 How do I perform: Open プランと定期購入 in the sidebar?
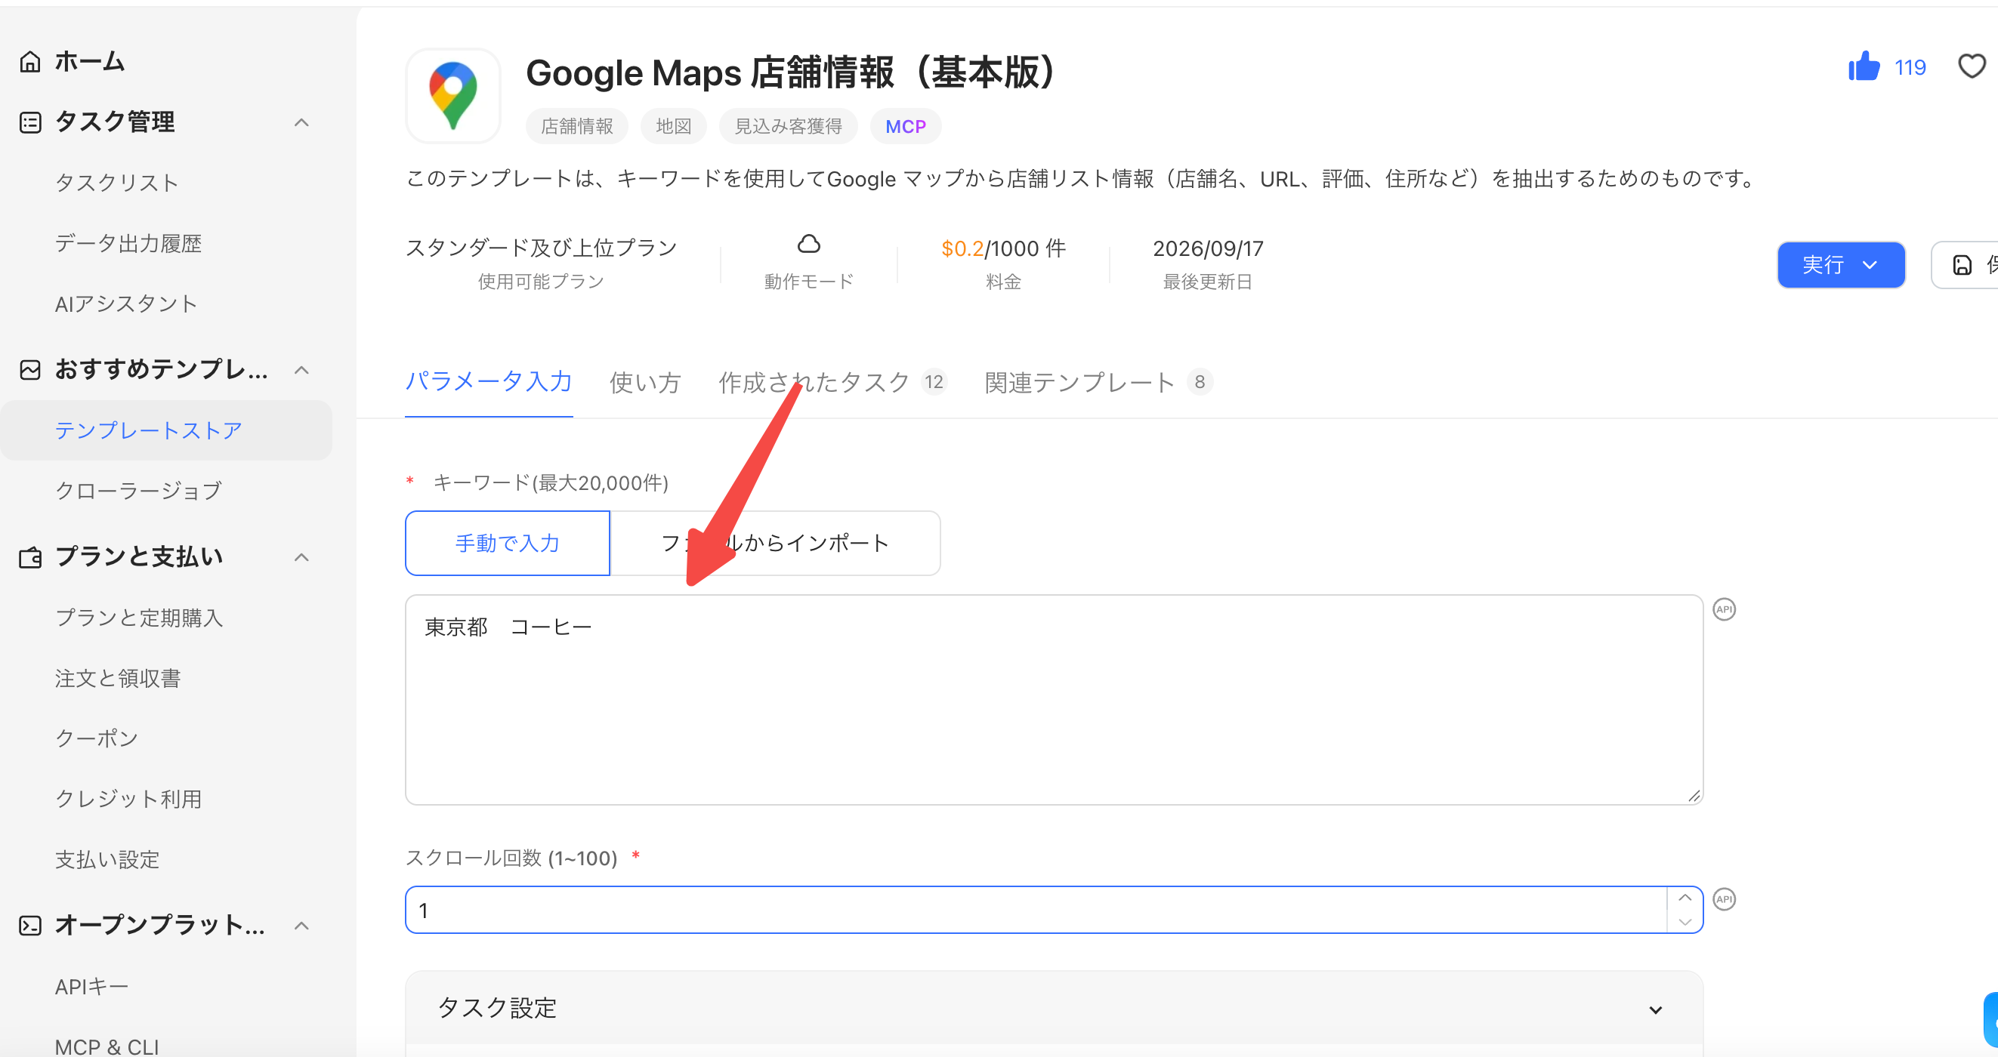pyautogui.click(x=139, y=618)
